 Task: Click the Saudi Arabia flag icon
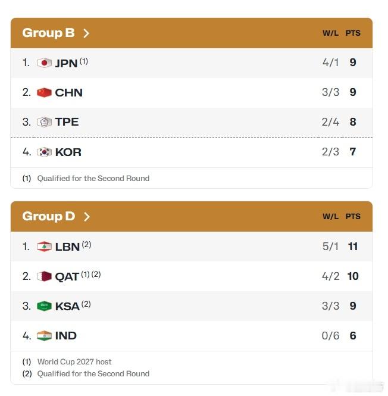click(44, 306)
